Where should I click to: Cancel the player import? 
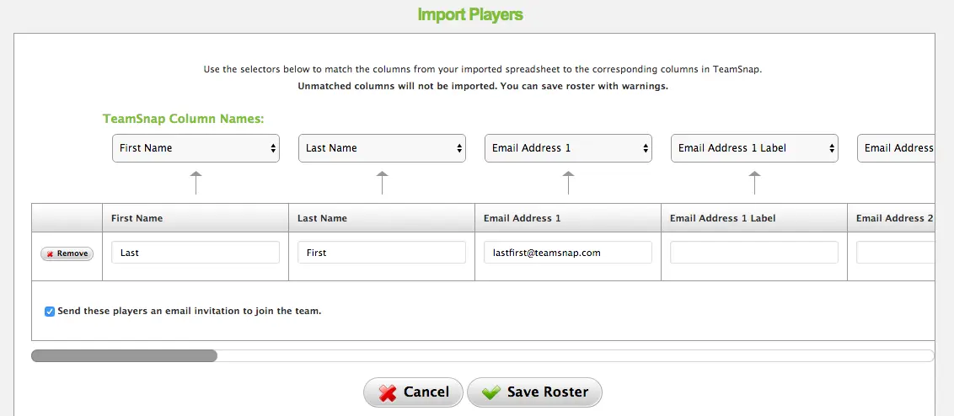point(413,392)
